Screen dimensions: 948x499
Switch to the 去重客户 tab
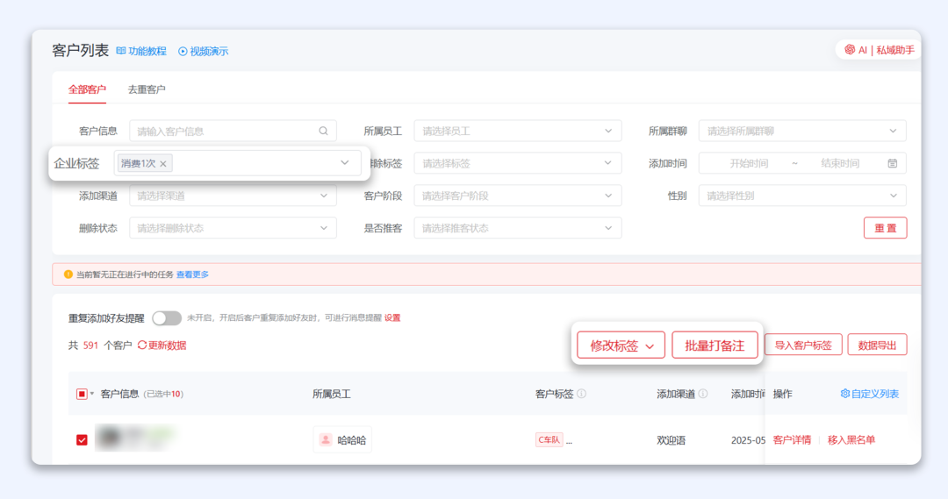pos(147,89)
